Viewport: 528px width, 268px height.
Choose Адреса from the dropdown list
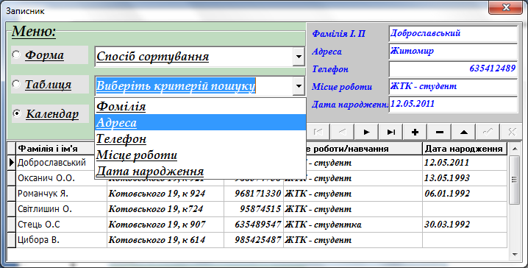pos(200,122)
